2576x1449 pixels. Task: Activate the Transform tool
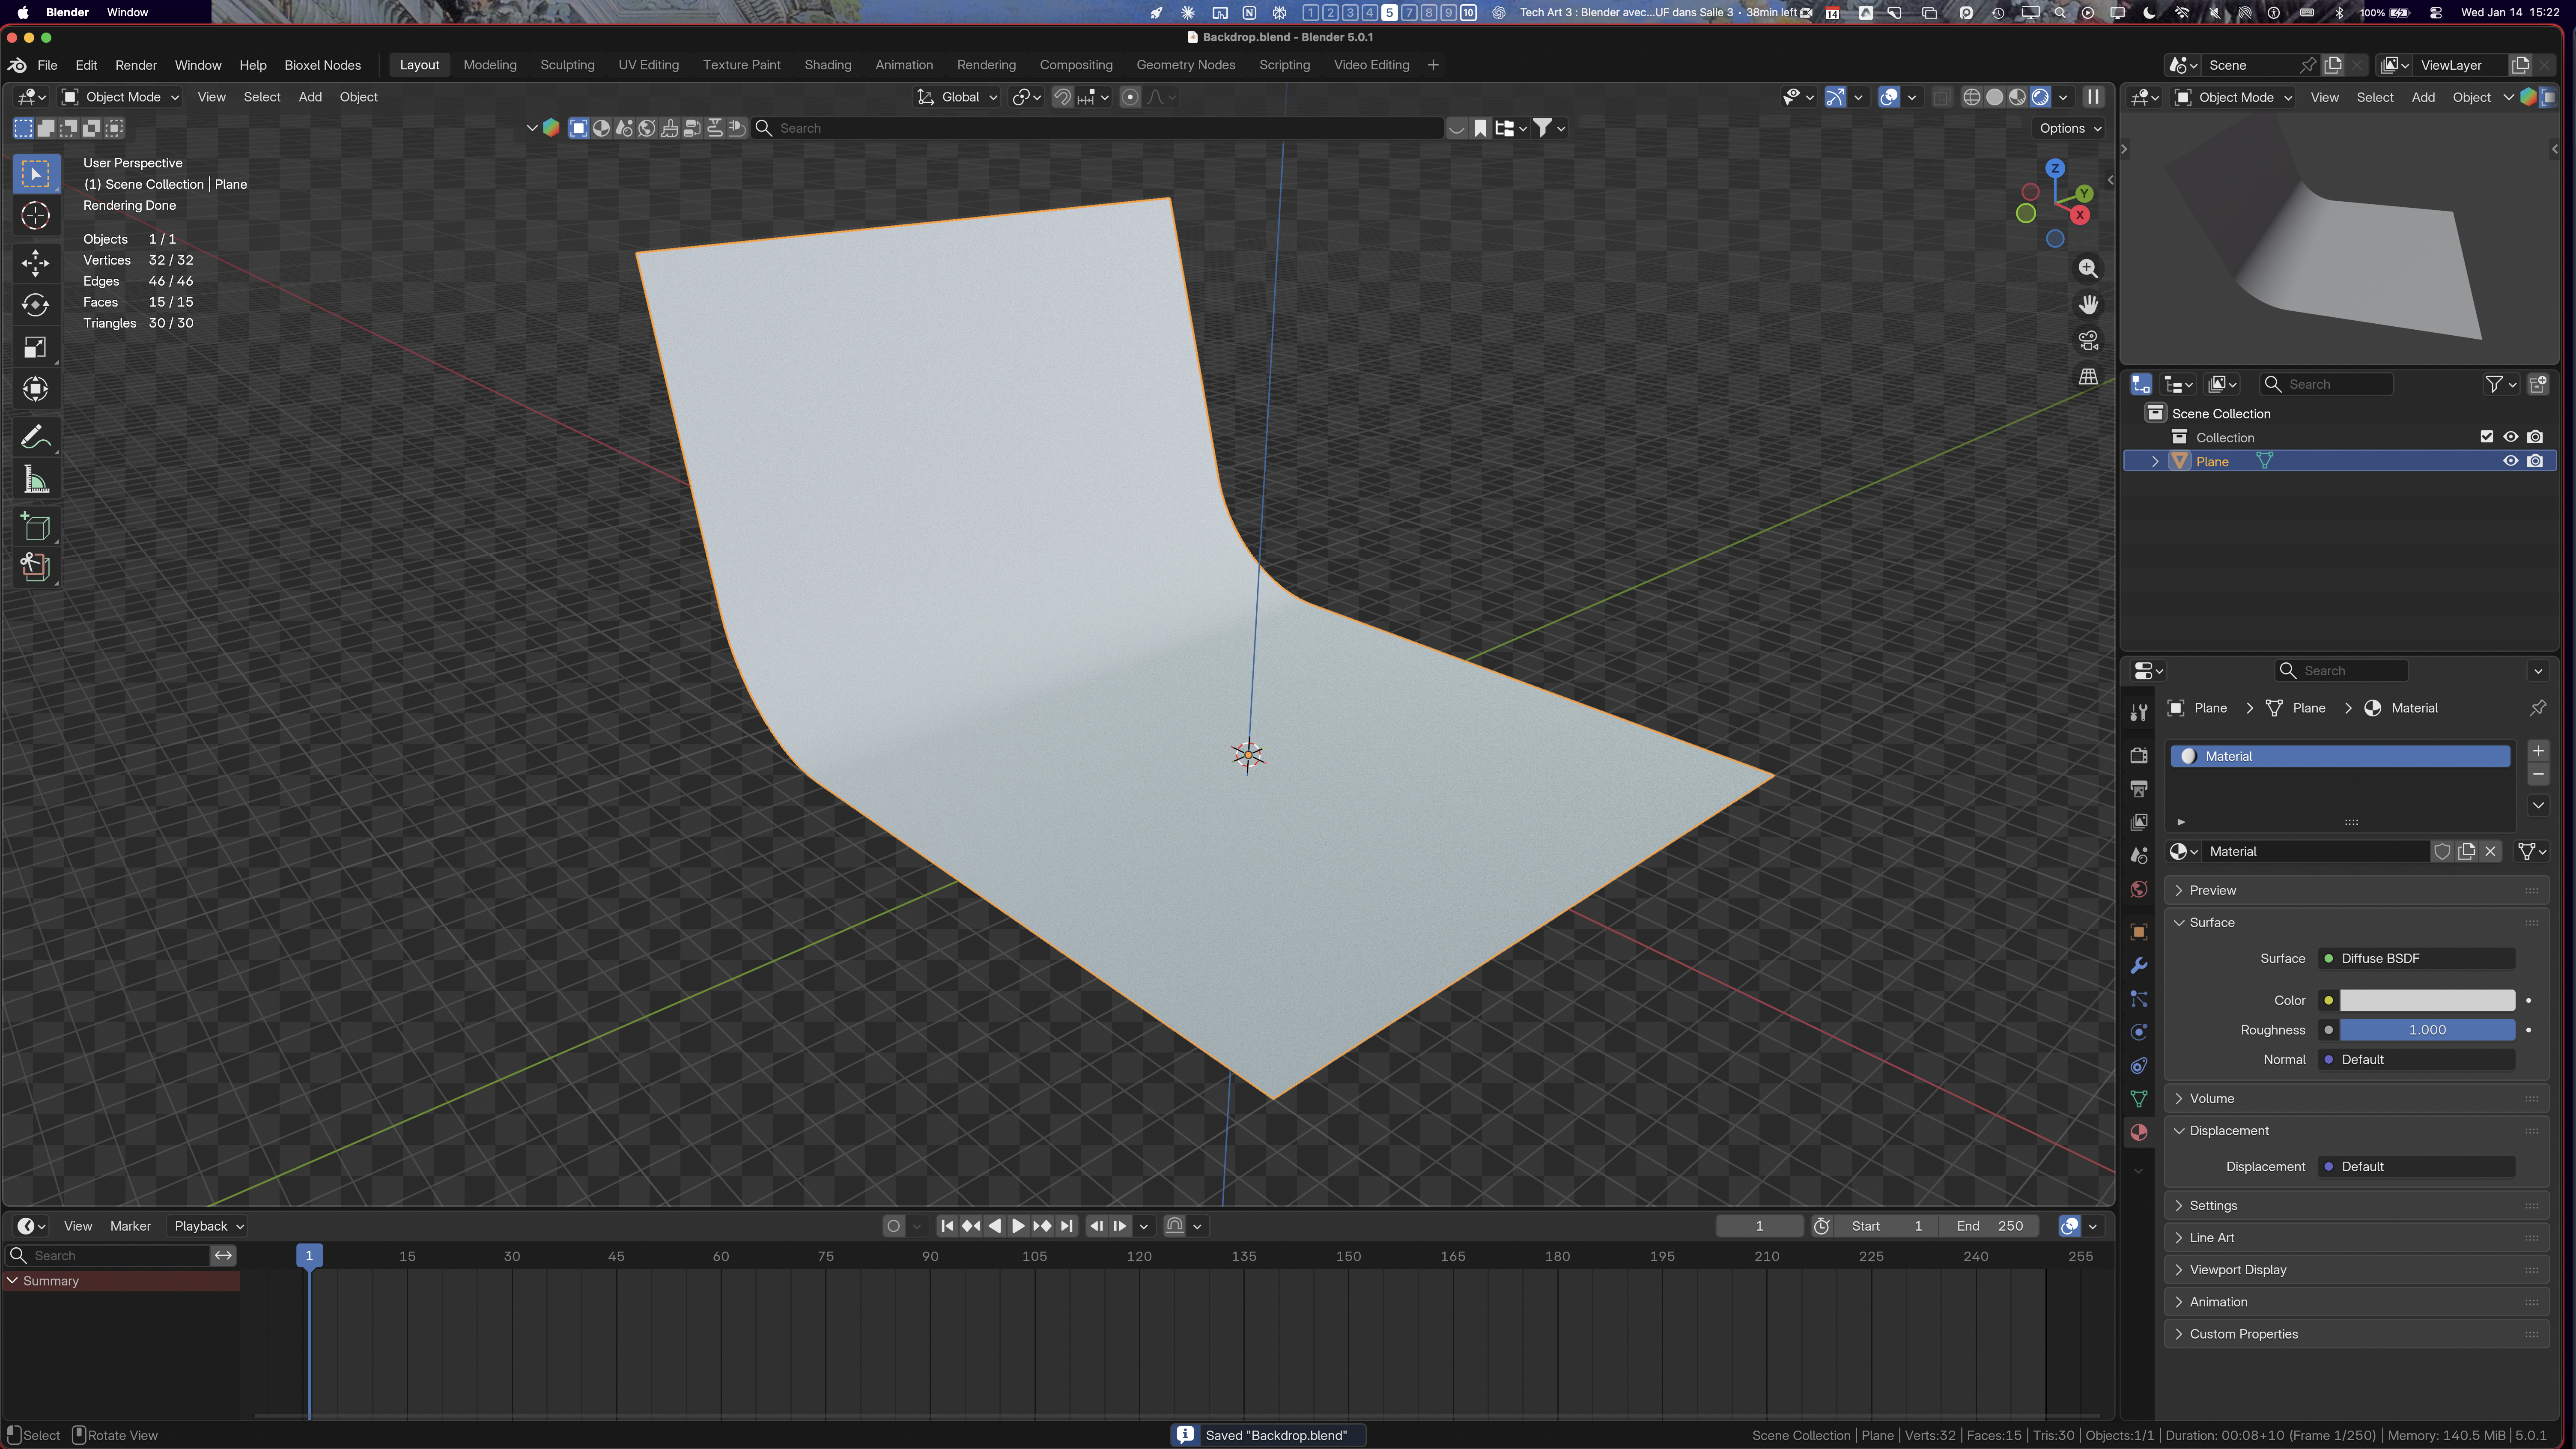[x=36, y=389]
